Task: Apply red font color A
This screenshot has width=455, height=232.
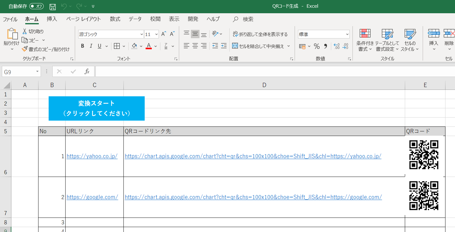Action: tap(149, 46)
